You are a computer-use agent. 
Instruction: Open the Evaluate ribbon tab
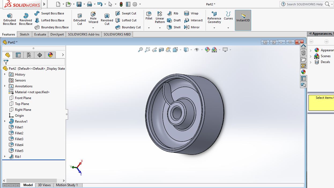(x=40, y=34)
